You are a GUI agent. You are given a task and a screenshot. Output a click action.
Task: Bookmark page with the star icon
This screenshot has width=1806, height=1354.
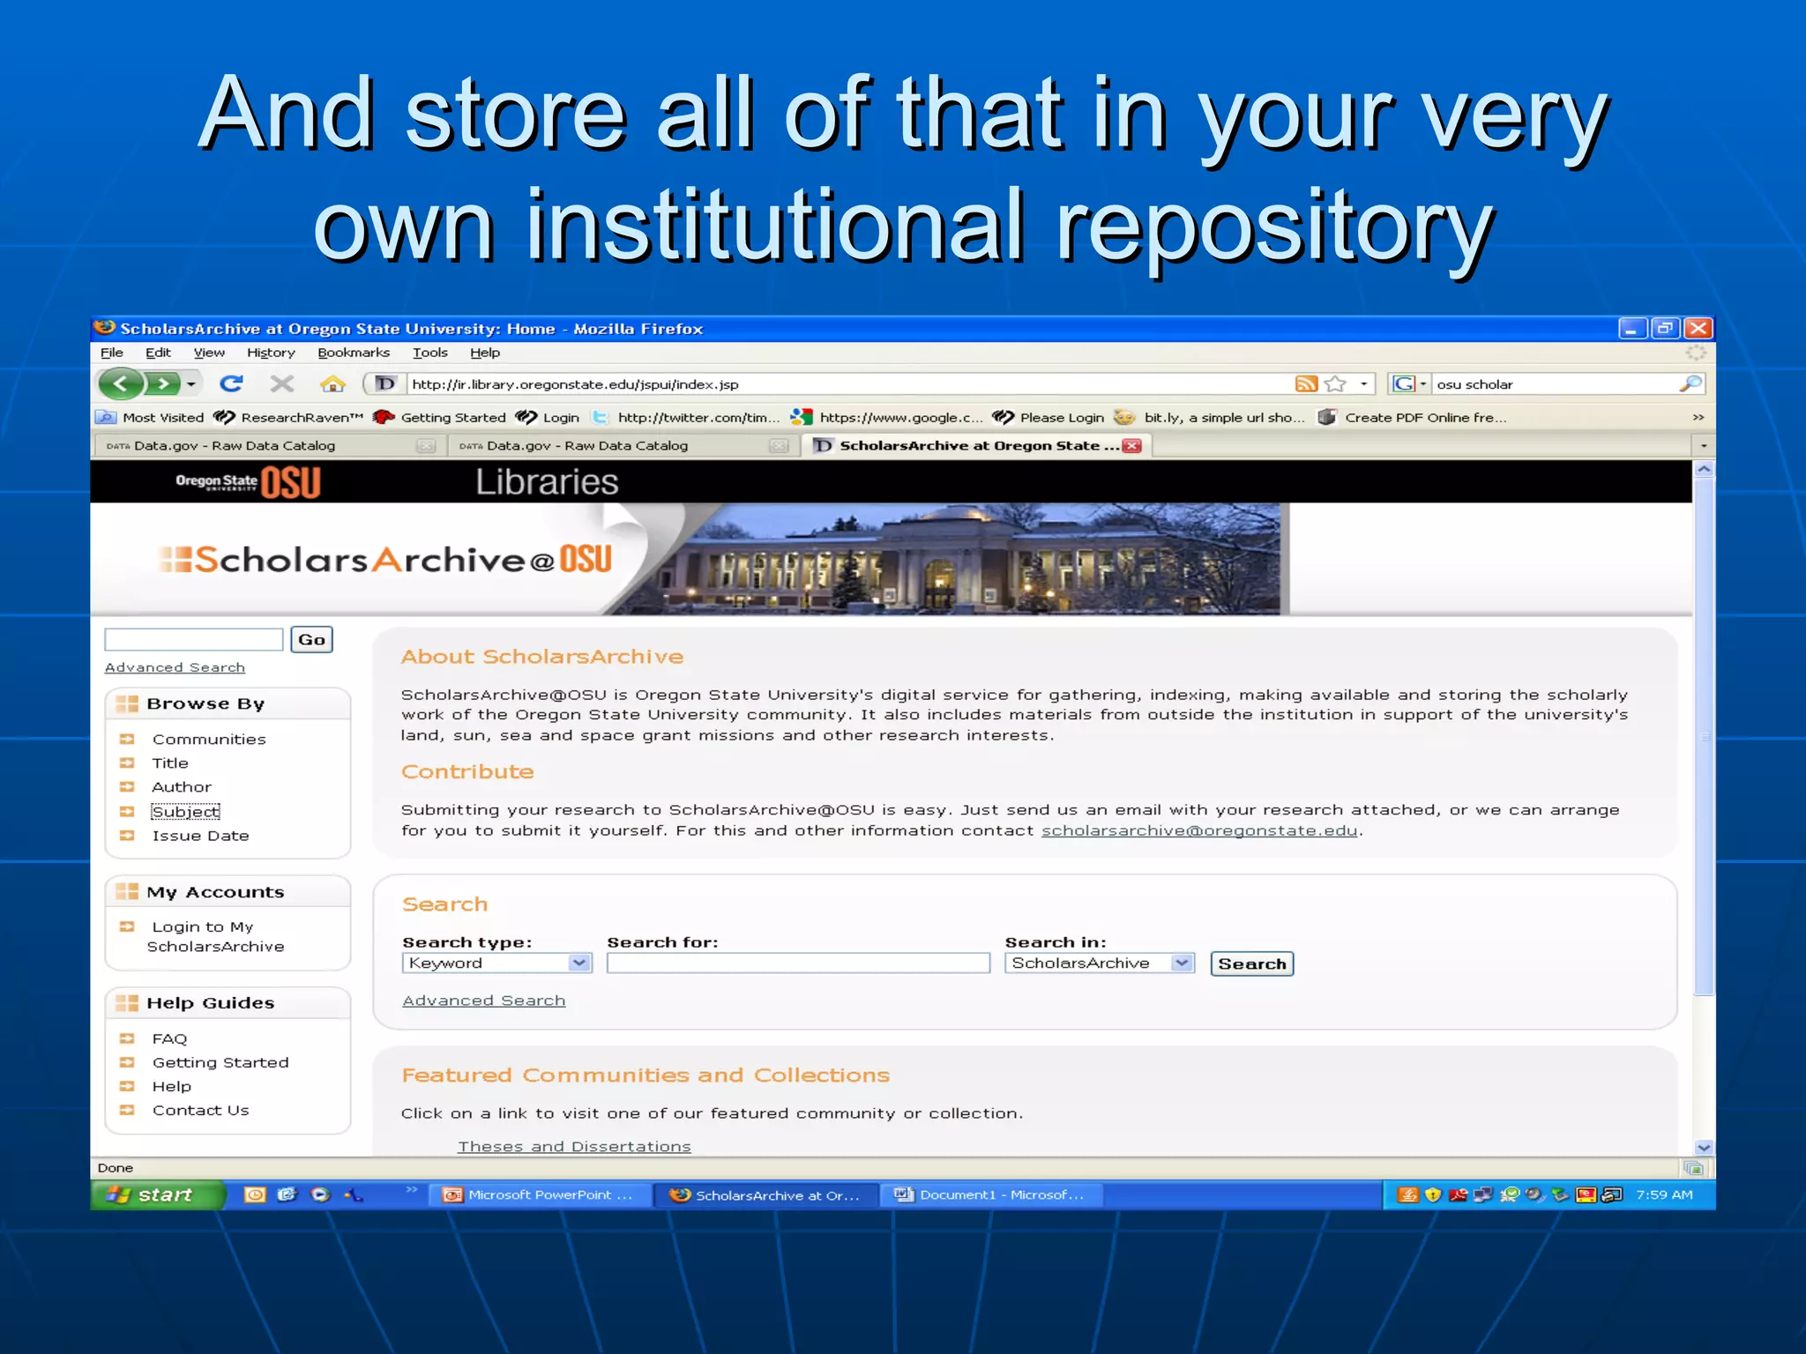1335,383
